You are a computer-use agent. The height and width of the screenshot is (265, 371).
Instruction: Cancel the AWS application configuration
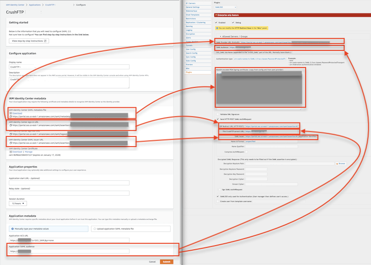(152, 262)
